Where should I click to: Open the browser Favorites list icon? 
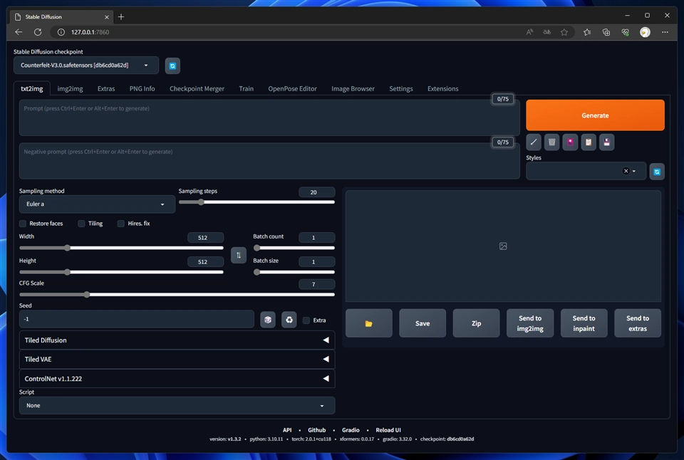[x=587, y=32]
